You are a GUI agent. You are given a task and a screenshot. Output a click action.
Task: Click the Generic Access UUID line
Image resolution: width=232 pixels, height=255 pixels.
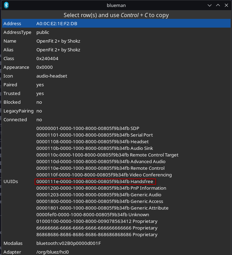point(100,201)
